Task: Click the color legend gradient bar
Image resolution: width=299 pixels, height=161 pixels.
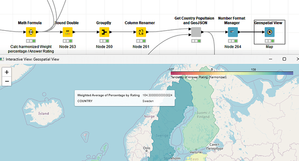Action: click(232, 73)
